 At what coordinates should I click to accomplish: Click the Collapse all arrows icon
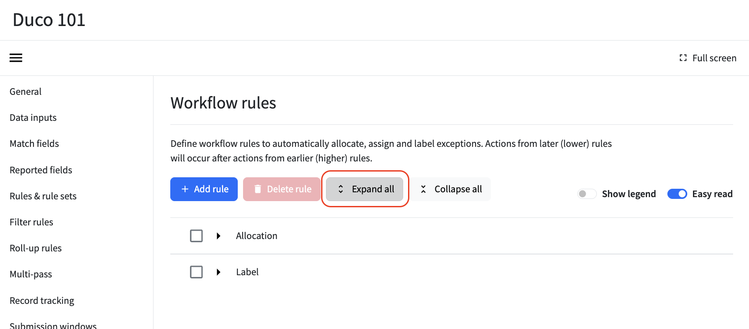[x=423, y=189]
